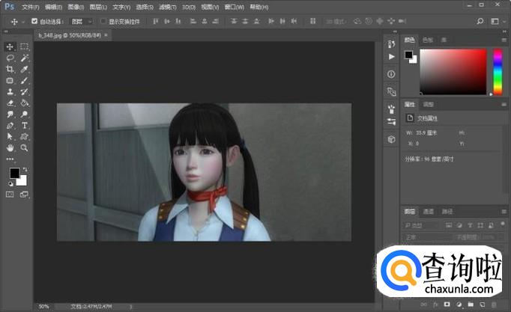Select the Eyedropper tool
Screen dimensions: 511x312
pos(25,69)
